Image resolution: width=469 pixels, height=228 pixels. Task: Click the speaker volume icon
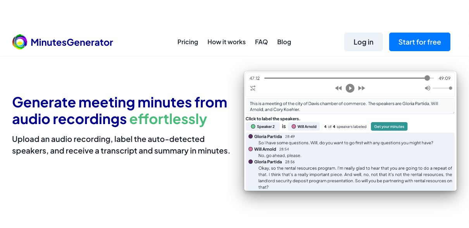coord(428,88)
